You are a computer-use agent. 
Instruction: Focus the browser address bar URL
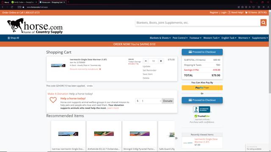pyautogui.click(x=37, y=7)
